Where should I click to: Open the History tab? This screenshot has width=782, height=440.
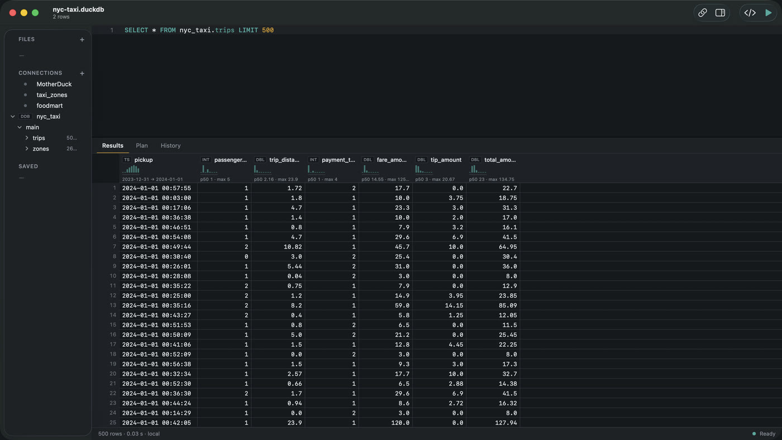click(x=170, y=146)
